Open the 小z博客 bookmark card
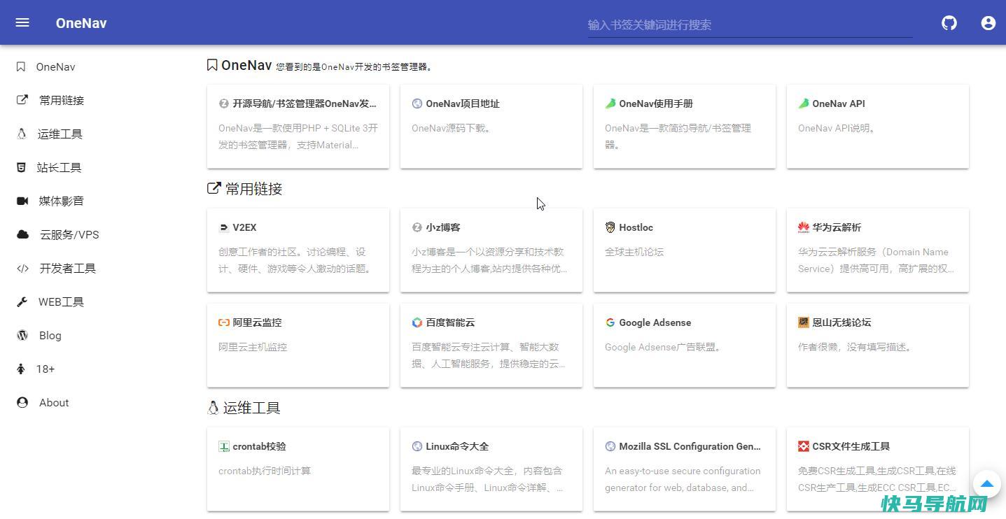 (x=491, y=250)
